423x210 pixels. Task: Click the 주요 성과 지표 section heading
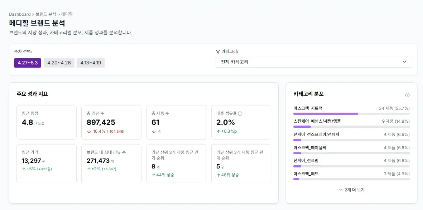[32, 94]
